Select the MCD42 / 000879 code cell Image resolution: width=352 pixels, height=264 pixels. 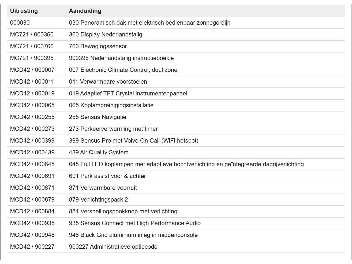click(32, 200)
